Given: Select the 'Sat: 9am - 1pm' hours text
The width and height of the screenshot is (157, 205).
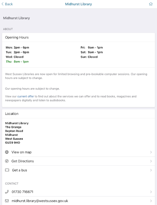Looking at the screenshot, I should click(x=92, y=52).
